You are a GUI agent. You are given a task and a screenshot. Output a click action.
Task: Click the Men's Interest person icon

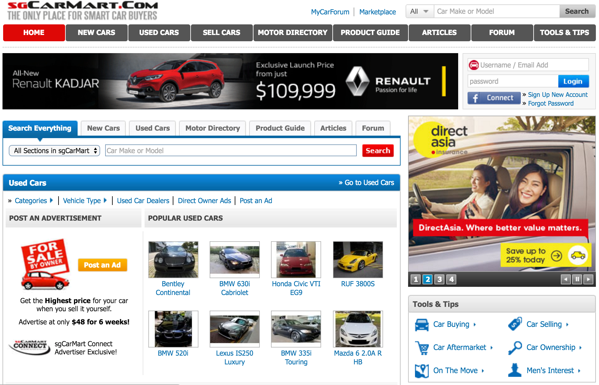click(x=515, y=370)
